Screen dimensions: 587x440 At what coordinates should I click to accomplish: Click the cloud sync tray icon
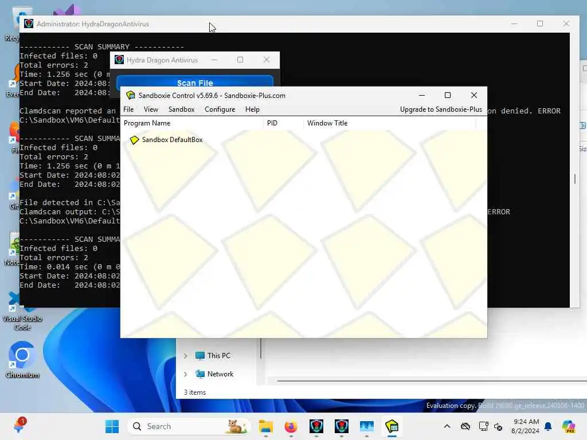click(x=465, y=426)
